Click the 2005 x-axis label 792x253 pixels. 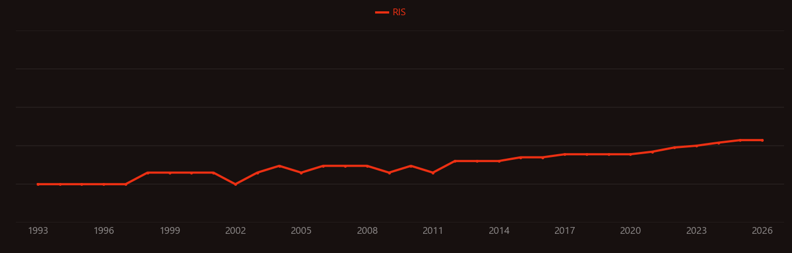(302, 231)
